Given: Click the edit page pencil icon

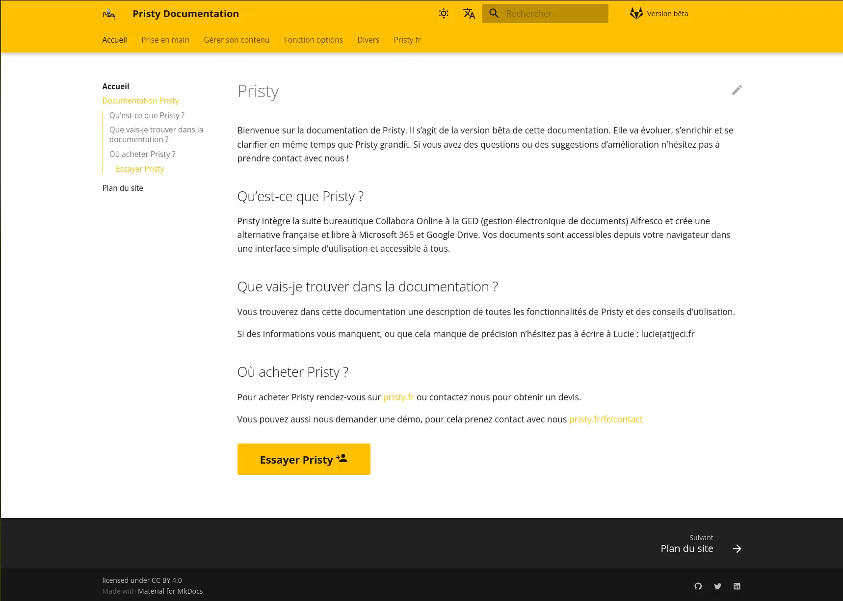Looking at the screenshot, I should click(737, 90).
